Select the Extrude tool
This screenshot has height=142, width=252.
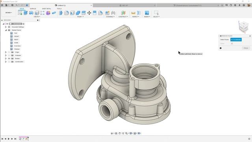26,13
